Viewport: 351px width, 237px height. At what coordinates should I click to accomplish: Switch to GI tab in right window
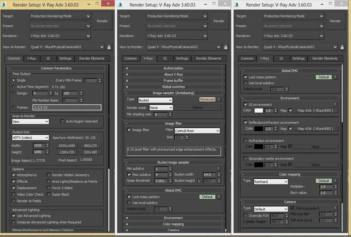click(281, 58)
